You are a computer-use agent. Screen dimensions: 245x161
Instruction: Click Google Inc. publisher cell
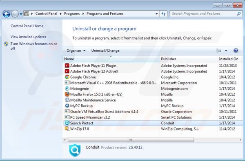point(170,77)
